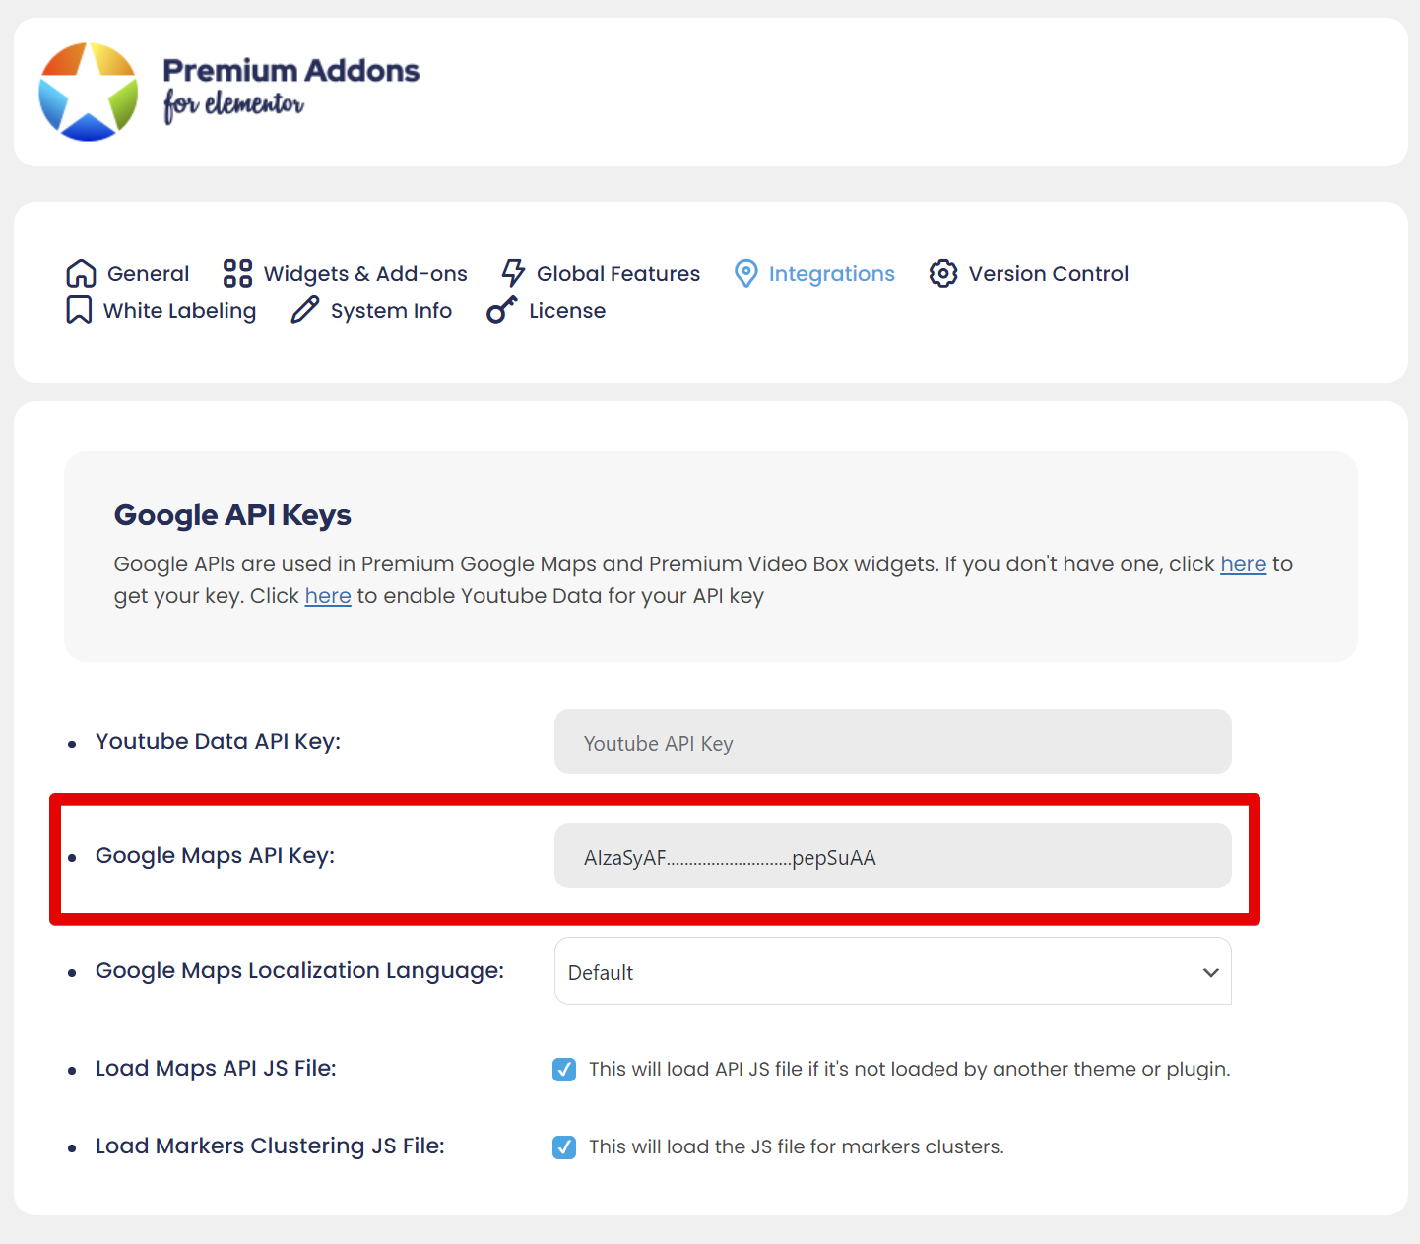
Task: Click the System Info pencil icon
Action: [x=305, y=310]
